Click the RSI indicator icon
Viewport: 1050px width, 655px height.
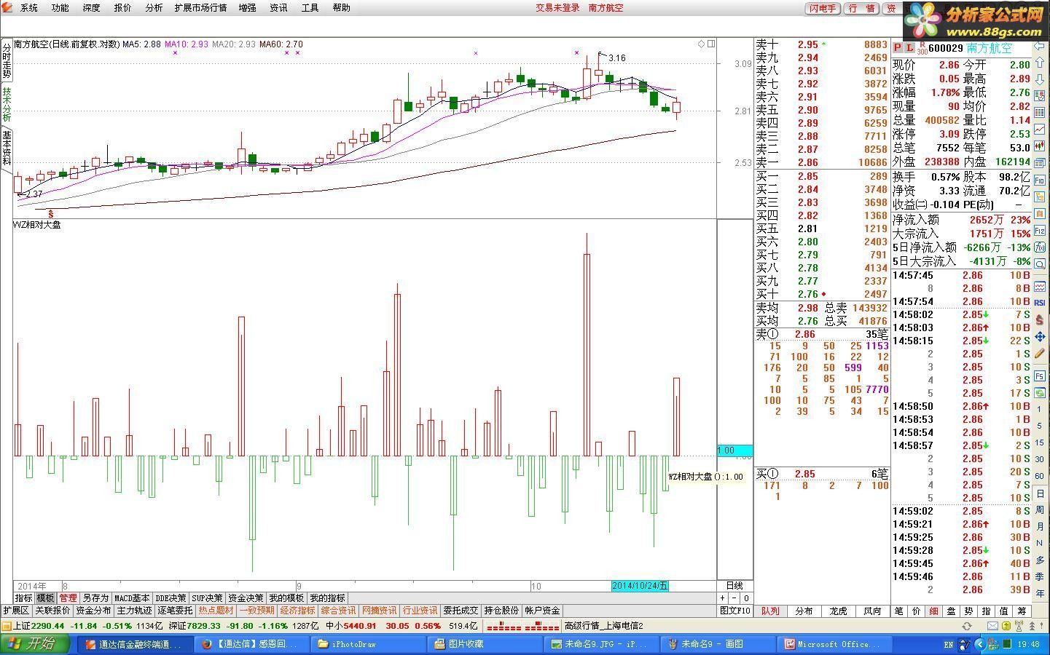(1040, 302)
